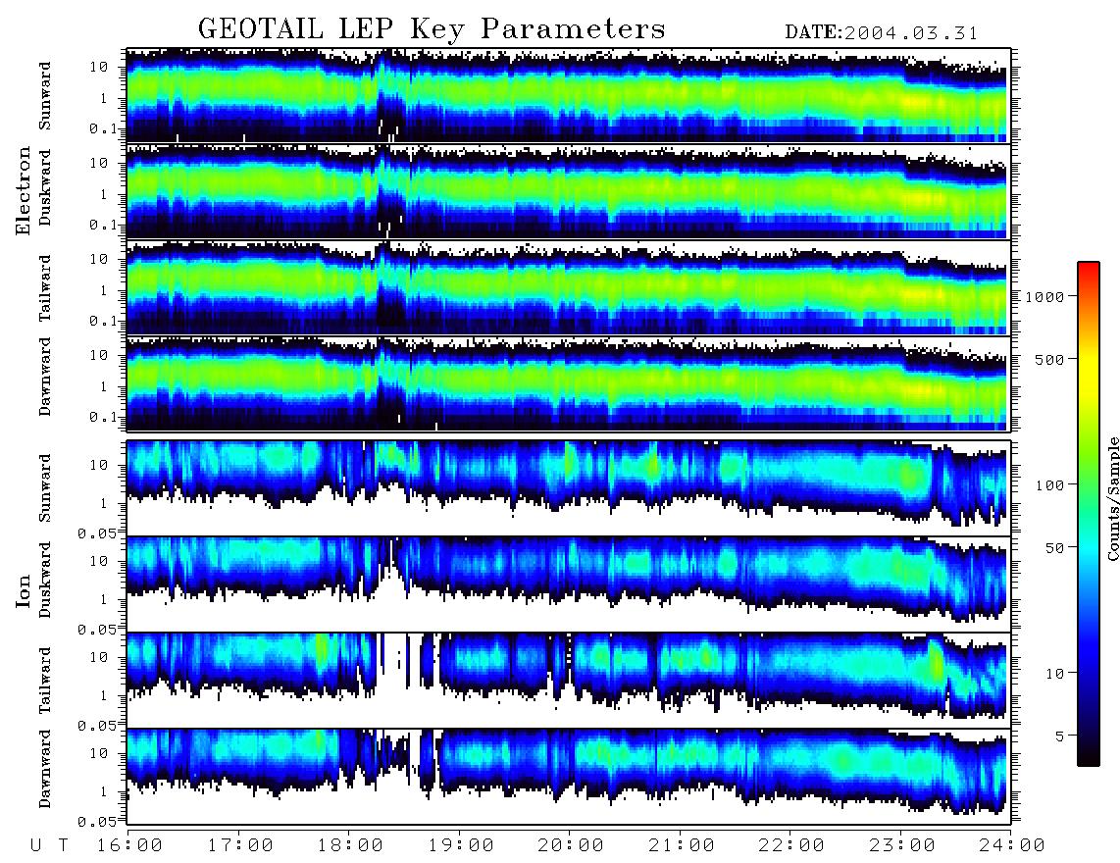The width and height of the screenshot is (1120, 863).
Task: Click the 22:00 time axis label
Action: point(791,846)
